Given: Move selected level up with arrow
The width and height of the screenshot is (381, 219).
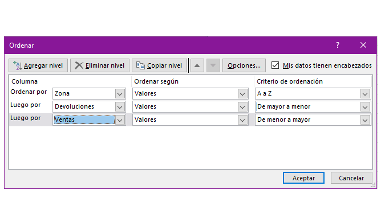Looking at the screenshot, I should (197, 65).
